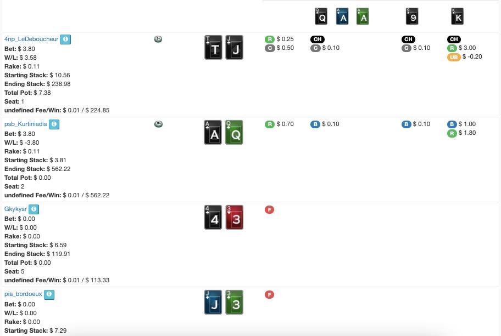Screen dimensions: 501x336
Task: Follow the Gkykysr player name link
Action: tap(15, 209)
